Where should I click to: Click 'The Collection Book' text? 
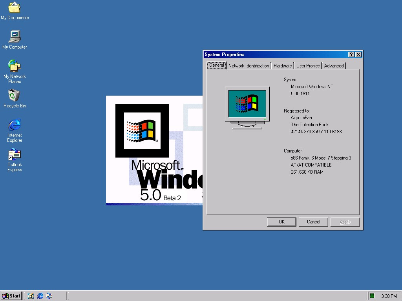coord(310,125)
